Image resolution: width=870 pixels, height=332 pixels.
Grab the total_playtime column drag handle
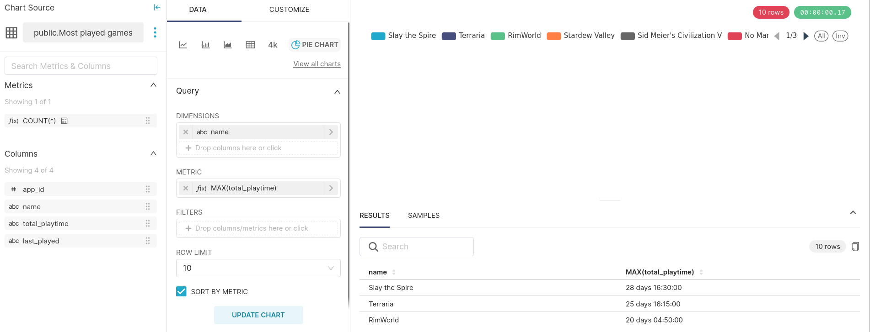point(148,223)
